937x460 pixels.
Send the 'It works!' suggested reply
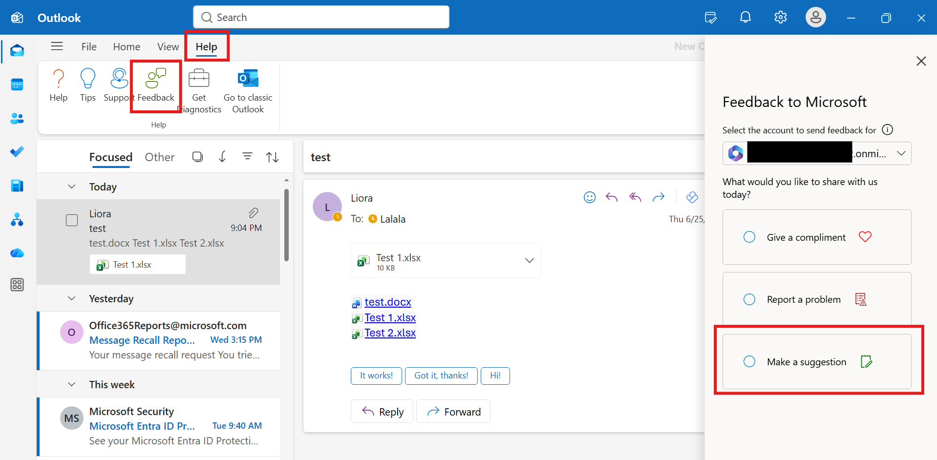pyautogui.click(x=376, y=376)
